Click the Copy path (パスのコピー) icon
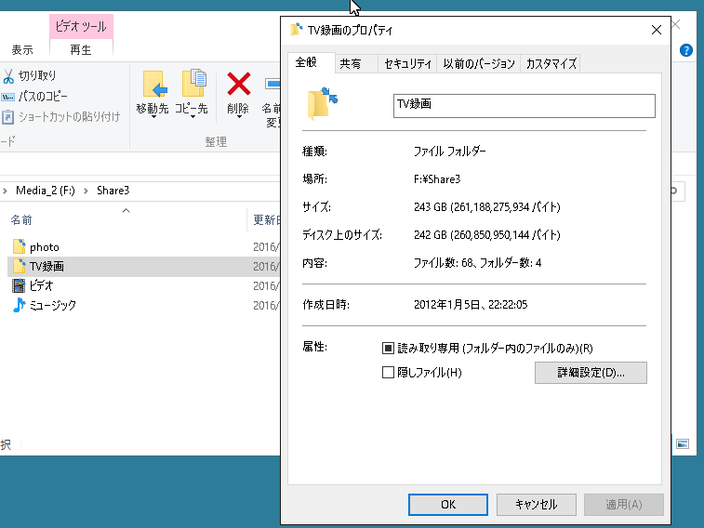The height and width of the screenshot is (528, 704). [x=8, y=96]
